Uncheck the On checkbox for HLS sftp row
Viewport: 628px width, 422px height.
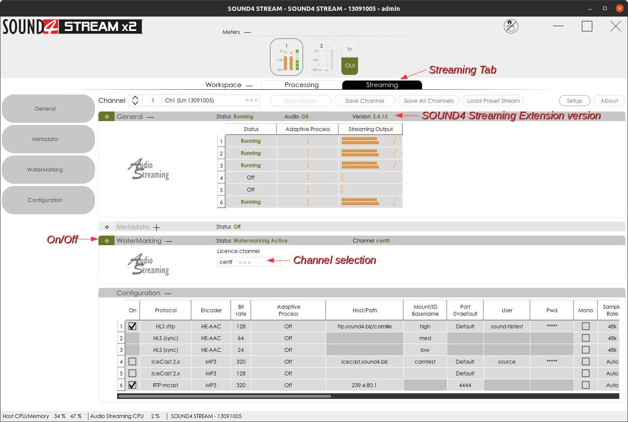pos(132,326)
